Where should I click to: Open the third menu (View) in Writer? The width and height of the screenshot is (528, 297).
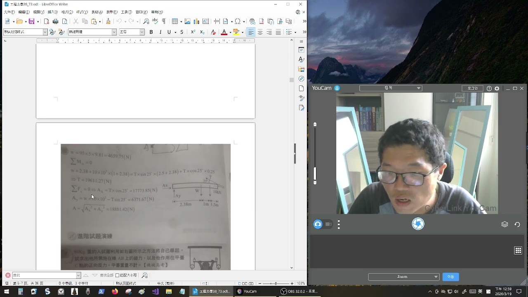pos(38,12)
